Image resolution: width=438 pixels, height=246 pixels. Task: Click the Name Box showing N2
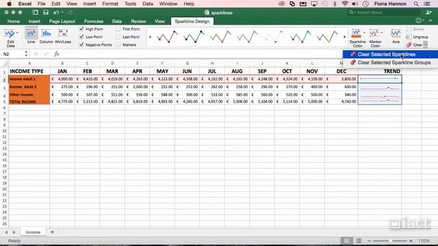13,54
